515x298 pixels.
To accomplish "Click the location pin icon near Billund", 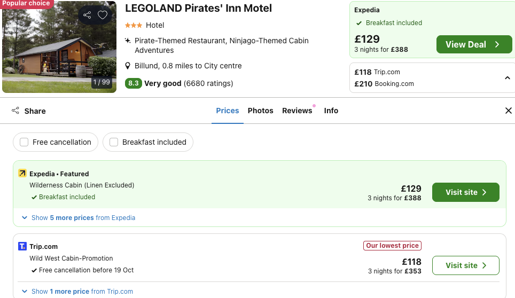I will click(x=128, y=66).
